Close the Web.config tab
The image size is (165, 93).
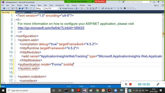[14, 12]
